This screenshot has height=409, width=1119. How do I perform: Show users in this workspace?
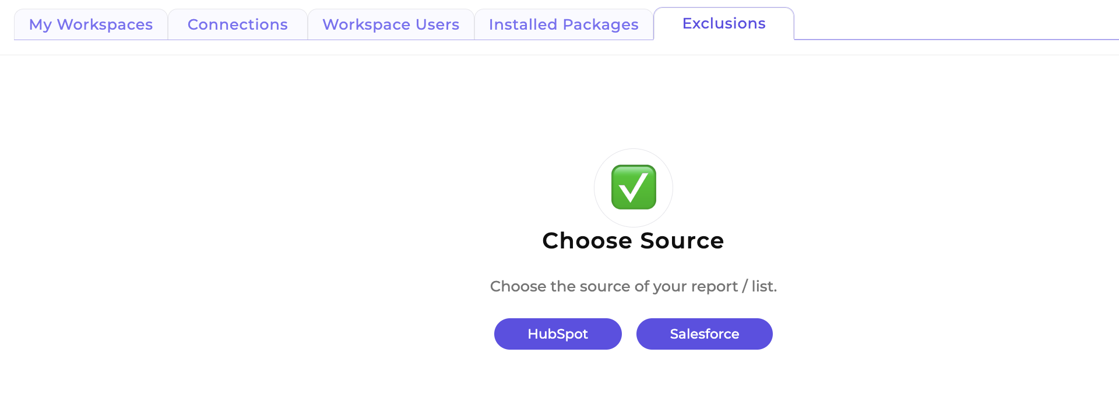(x=391, y=24)
